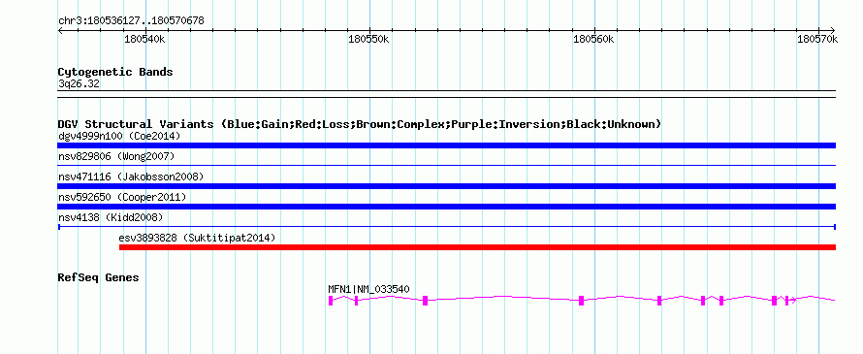Open the MFN1|NM_033540 gene label

point(368,289)
